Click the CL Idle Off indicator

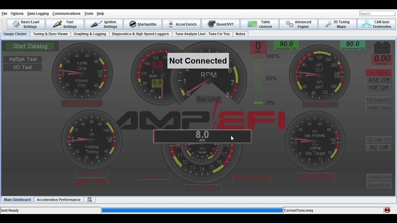(379, 140)
